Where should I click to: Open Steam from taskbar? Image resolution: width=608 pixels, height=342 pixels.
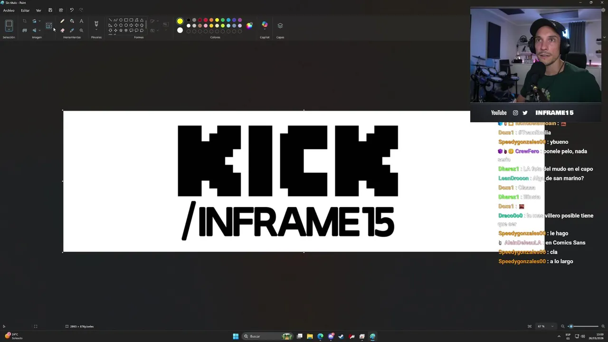pos(341,336)
